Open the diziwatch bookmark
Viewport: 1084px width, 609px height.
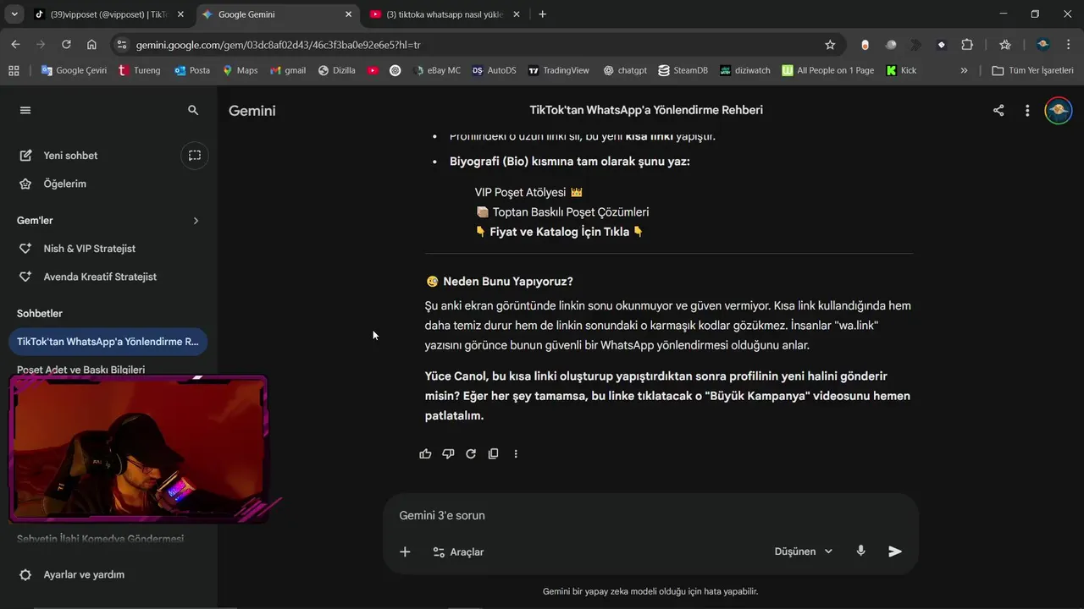[745, 70]
